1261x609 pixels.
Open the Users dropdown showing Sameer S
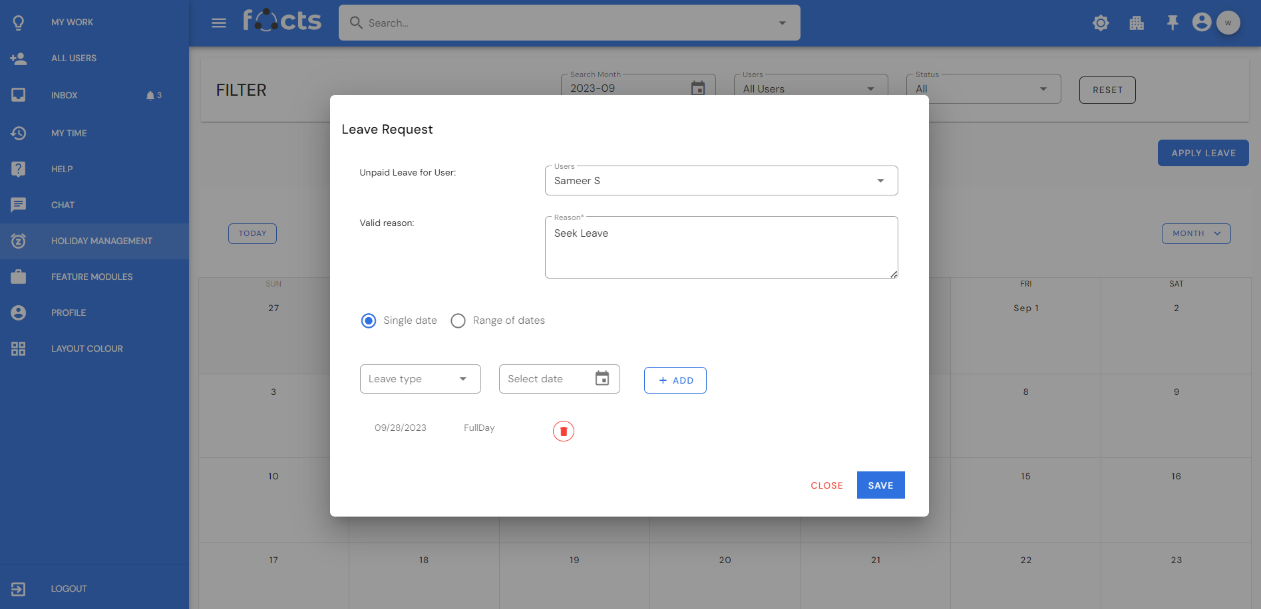click(721, 181)
